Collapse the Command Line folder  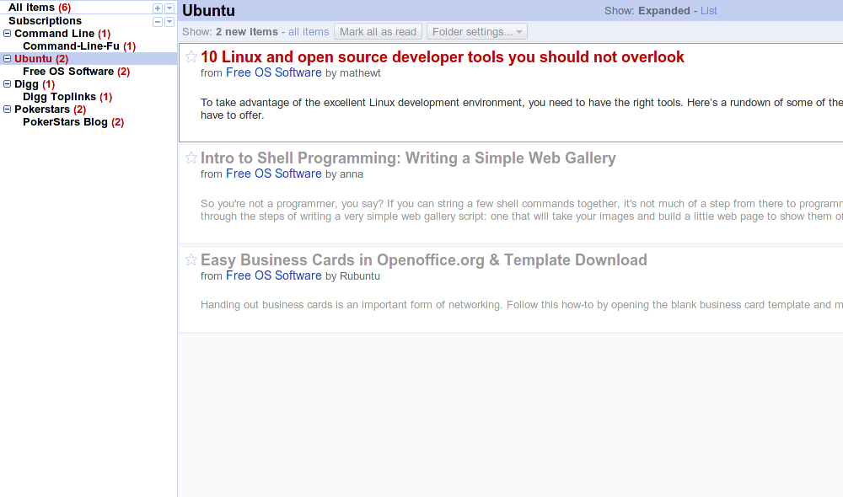(8, 34)
